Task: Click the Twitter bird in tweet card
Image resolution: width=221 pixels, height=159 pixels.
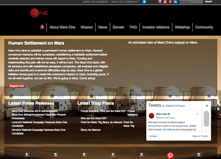Action: 197,114
